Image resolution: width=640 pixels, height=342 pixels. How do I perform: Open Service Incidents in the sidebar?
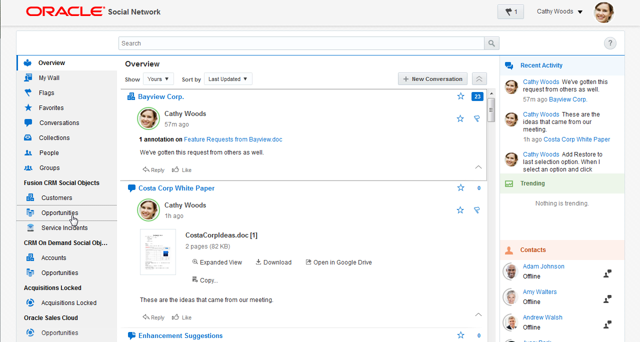[64, 227]
